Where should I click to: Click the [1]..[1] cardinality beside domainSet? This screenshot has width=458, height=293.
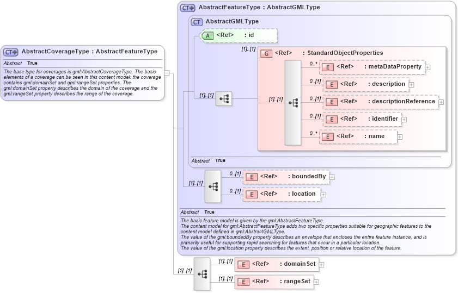coord(226,261)
